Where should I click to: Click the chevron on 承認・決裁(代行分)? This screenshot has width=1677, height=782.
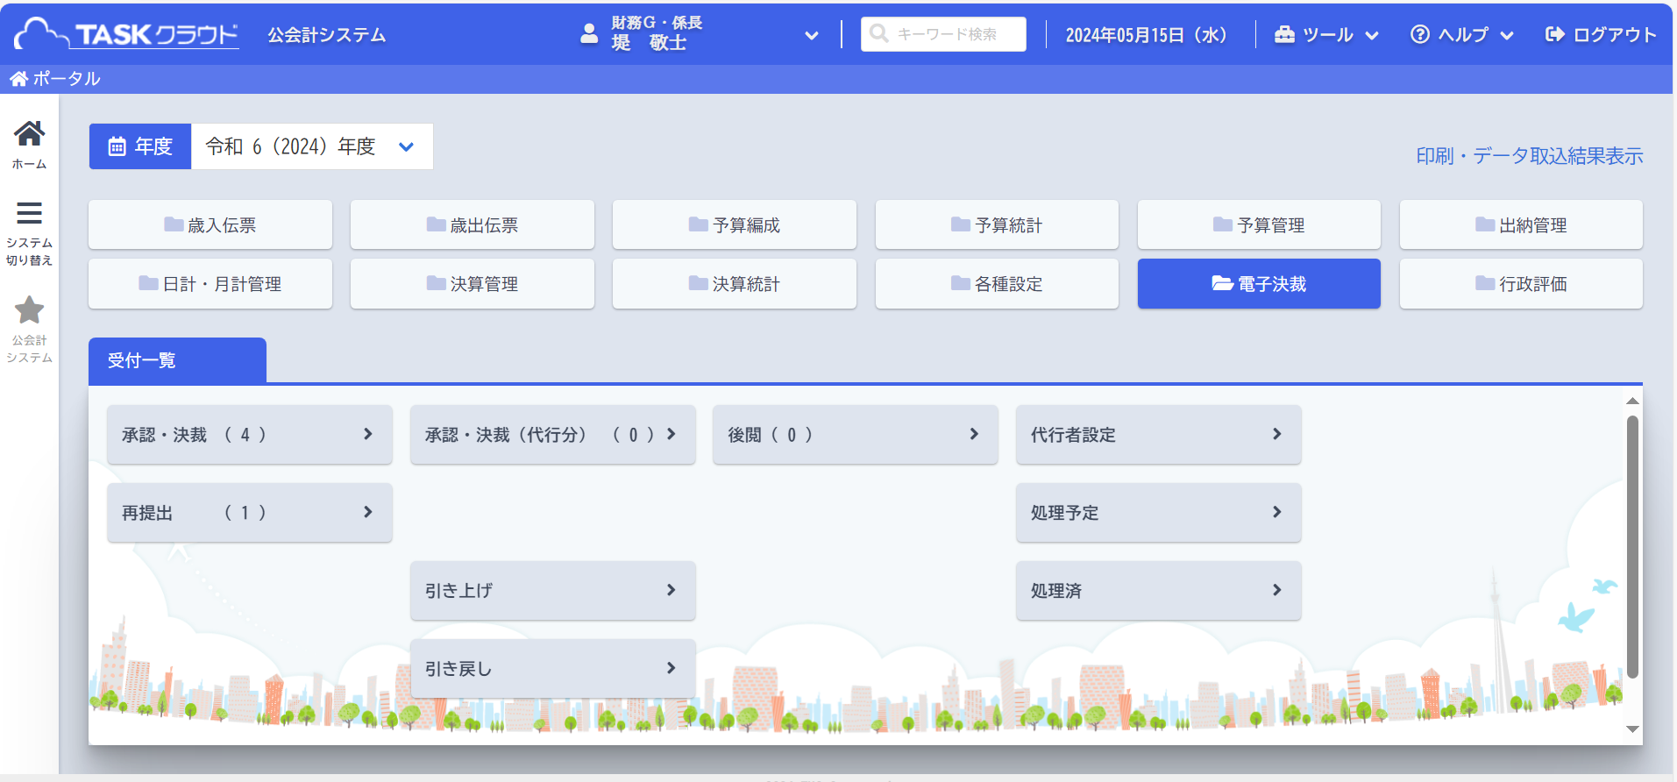(672, 434)
